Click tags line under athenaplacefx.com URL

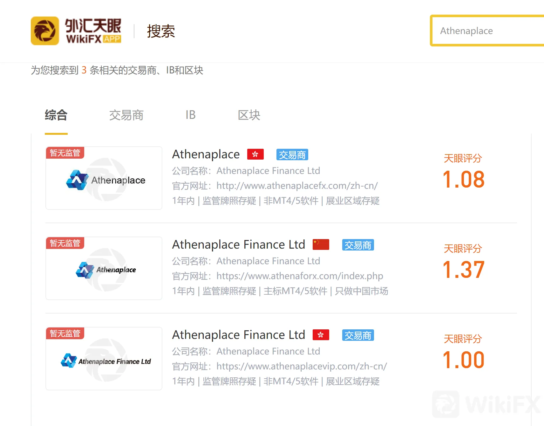tap(276, 201)
